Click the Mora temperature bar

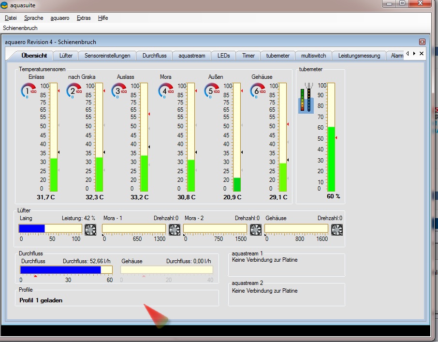pos(191,137)
